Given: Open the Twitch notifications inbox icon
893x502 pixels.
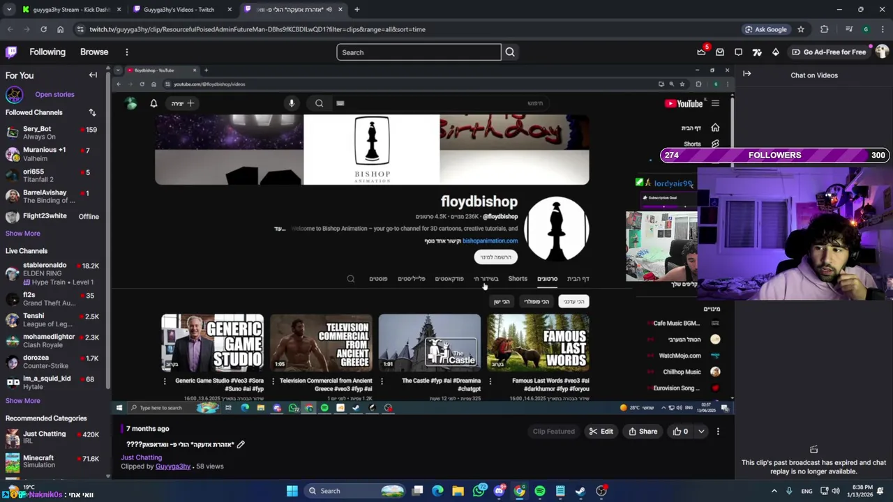Looking at the screenshot, I should (x=720, y=52).
